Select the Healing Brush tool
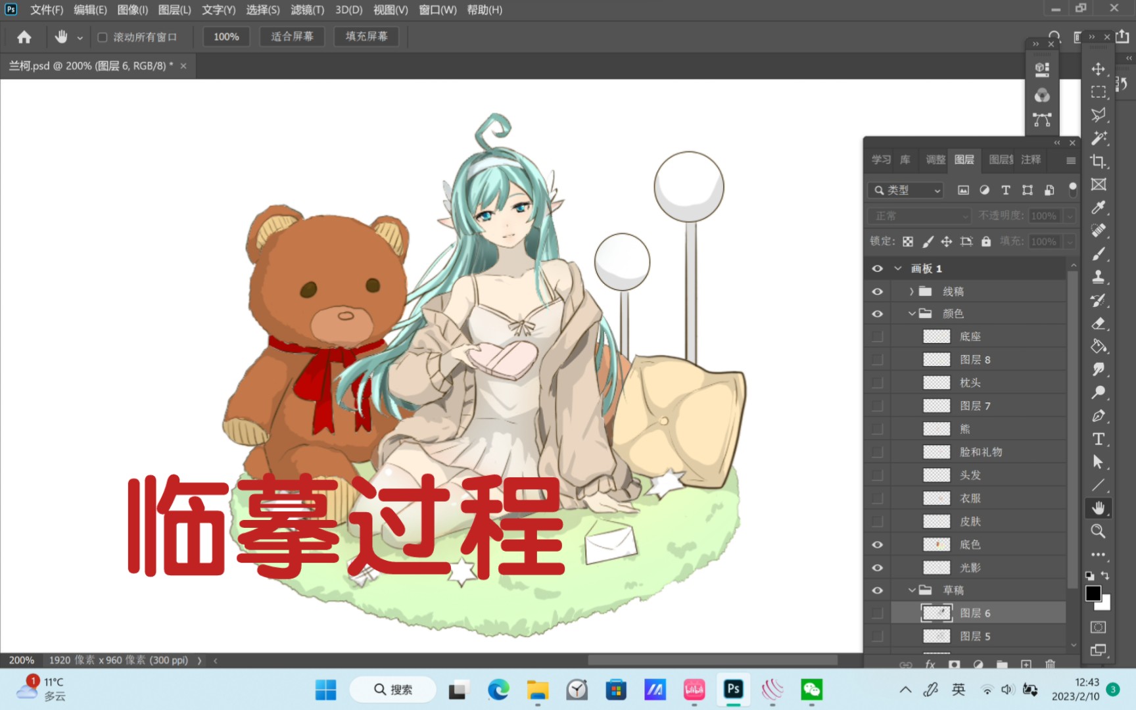Image resolution: width=1136 pixels, height=710 pixels. 1098,231
